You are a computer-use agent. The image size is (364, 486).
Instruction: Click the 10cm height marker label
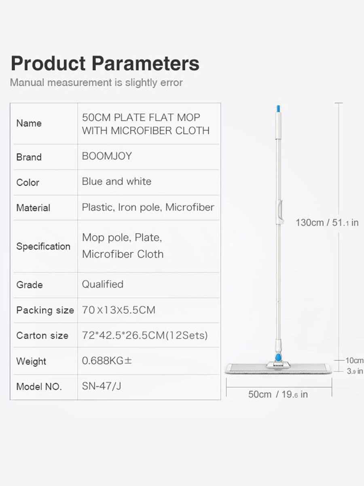(354, 360)
